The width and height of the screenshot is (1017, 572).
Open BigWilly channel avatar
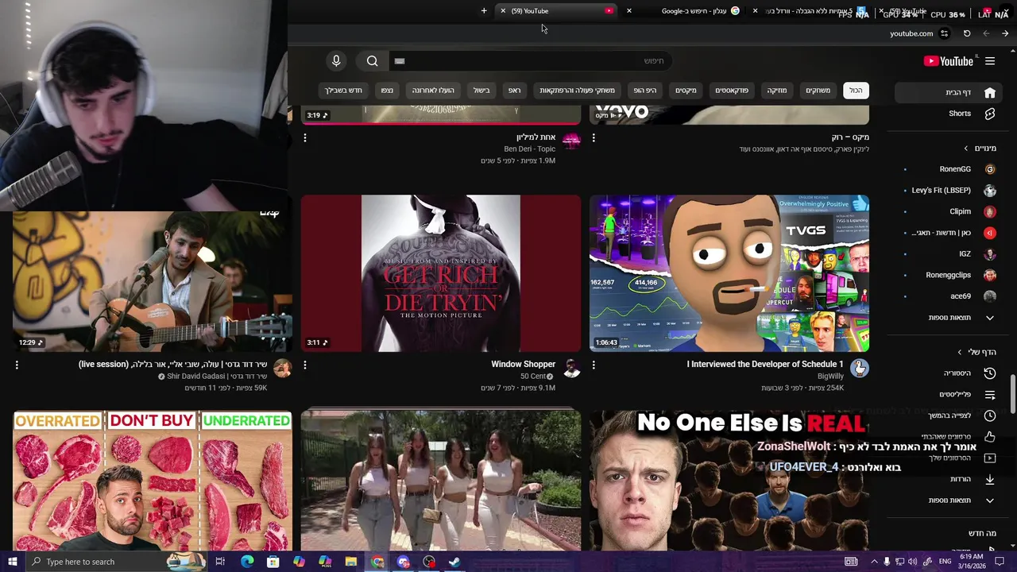tap(859, 368)
